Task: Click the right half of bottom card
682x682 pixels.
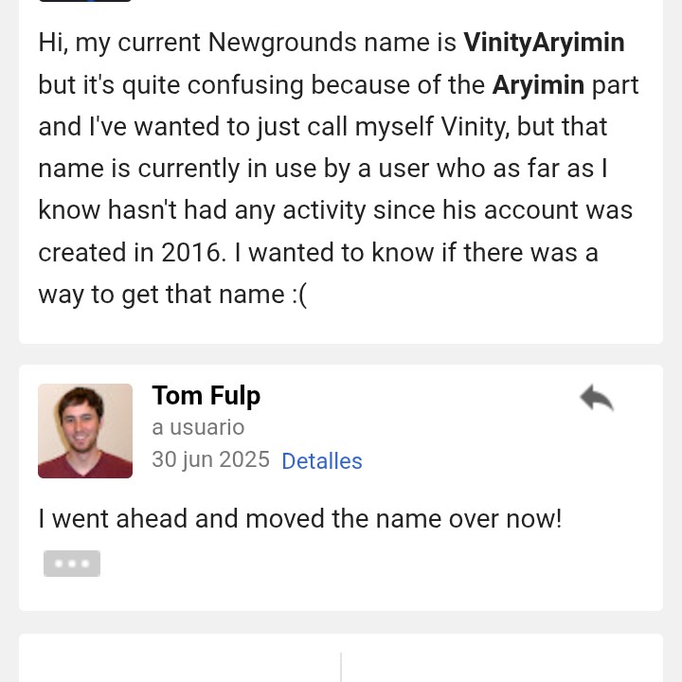Action: tap(502, 665)
